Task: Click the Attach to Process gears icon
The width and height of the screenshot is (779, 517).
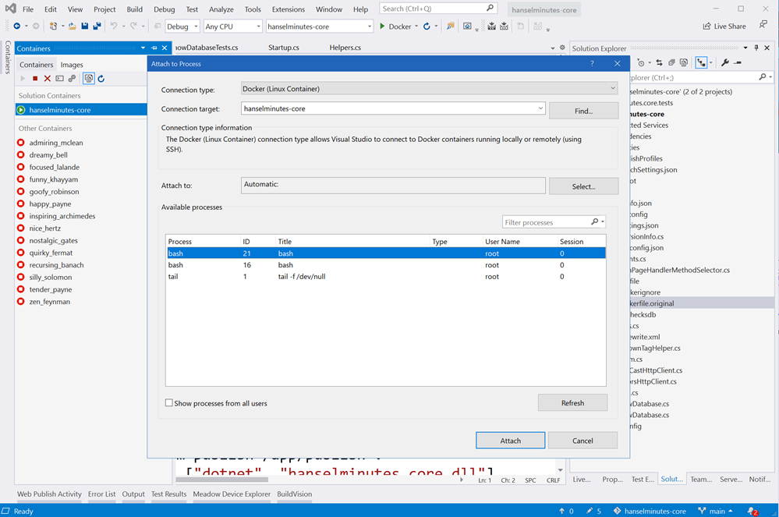Action: pos(72,79)
